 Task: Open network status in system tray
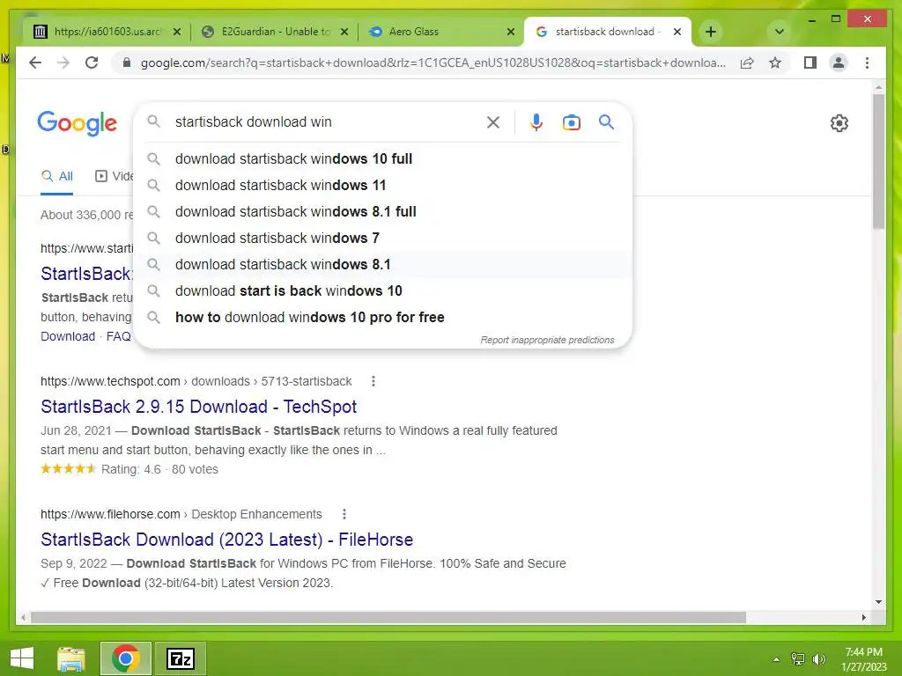798,658
